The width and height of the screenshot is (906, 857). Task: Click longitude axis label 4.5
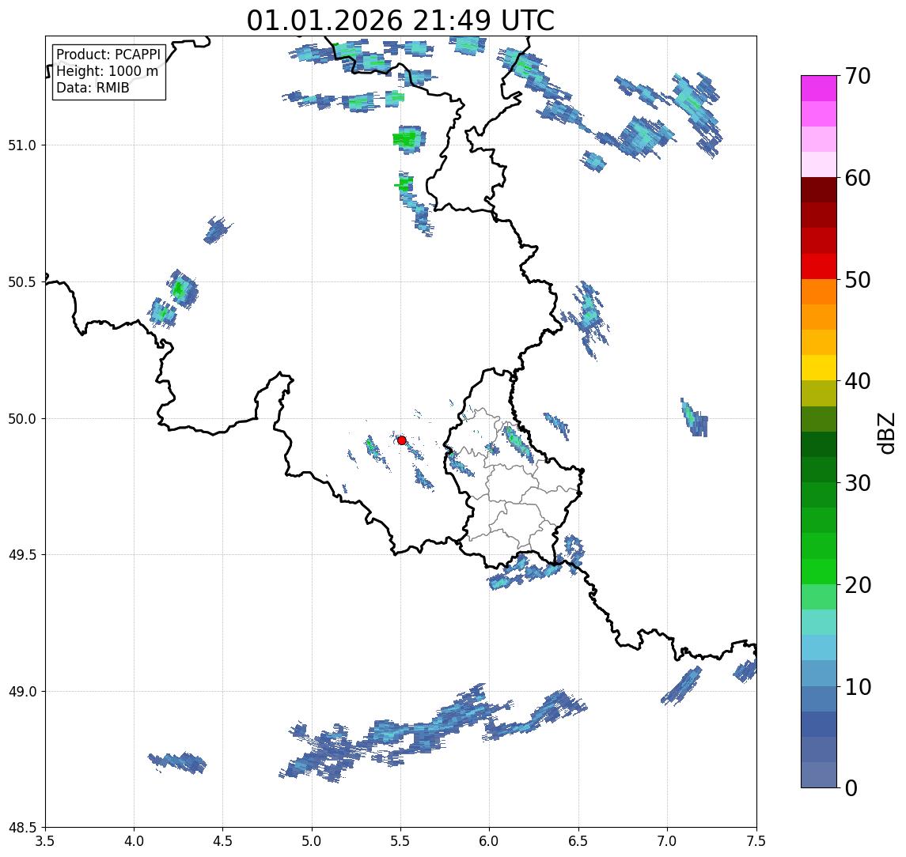click(223, 841)
